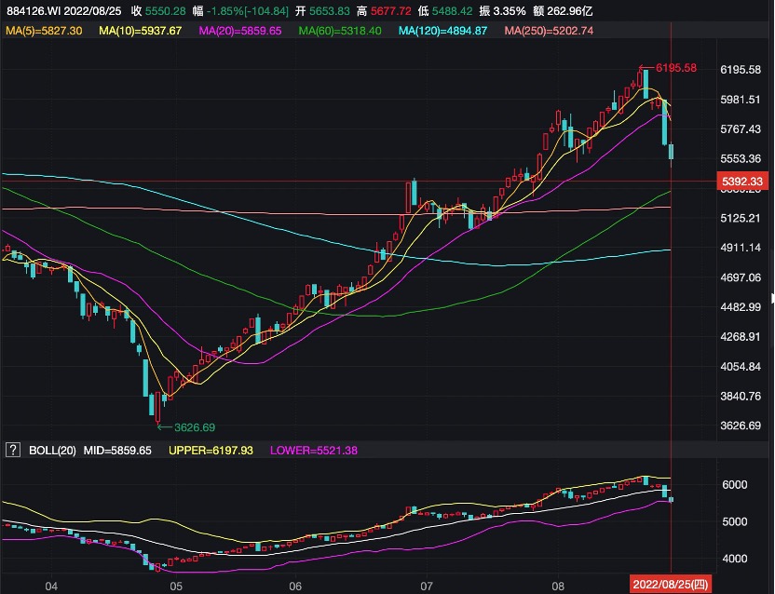The height and width of the screenshot is (594, 775).
Task: Click the 08 month label on time axis
Action: [x=556, y=587]
